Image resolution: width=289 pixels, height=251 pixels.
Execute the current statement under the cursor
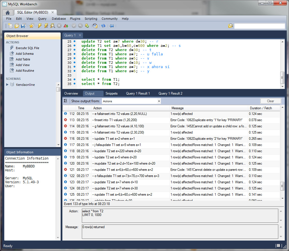point(46,26)
